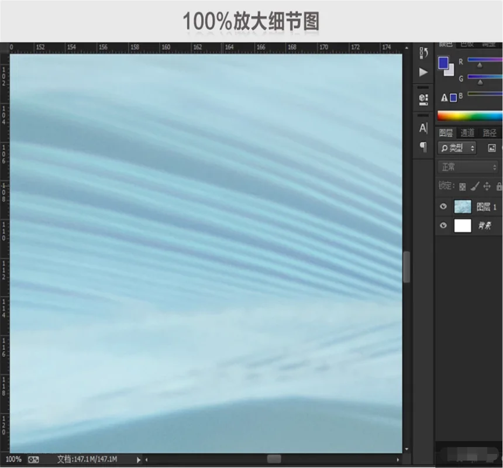
Task: Click the status bar preview icon
Action: [33, 460]
